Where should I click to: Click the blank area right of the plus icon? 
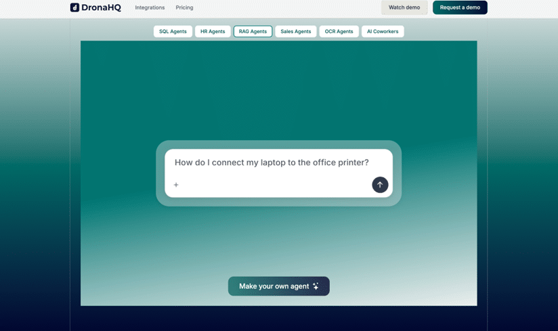click(x=271, y=185)
